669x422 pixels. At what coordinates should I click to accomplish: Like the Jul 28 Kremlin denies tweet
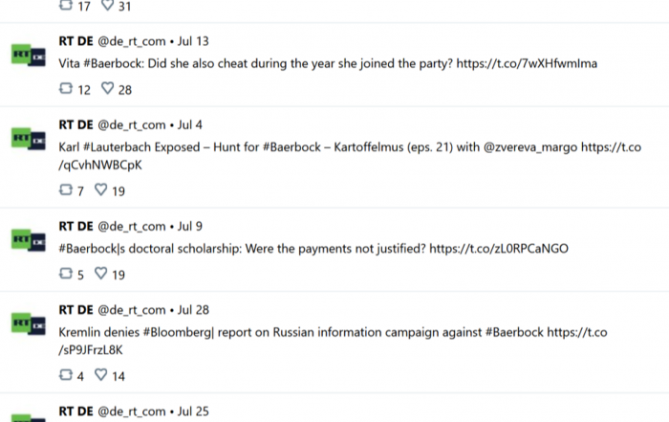pos(100,374)
